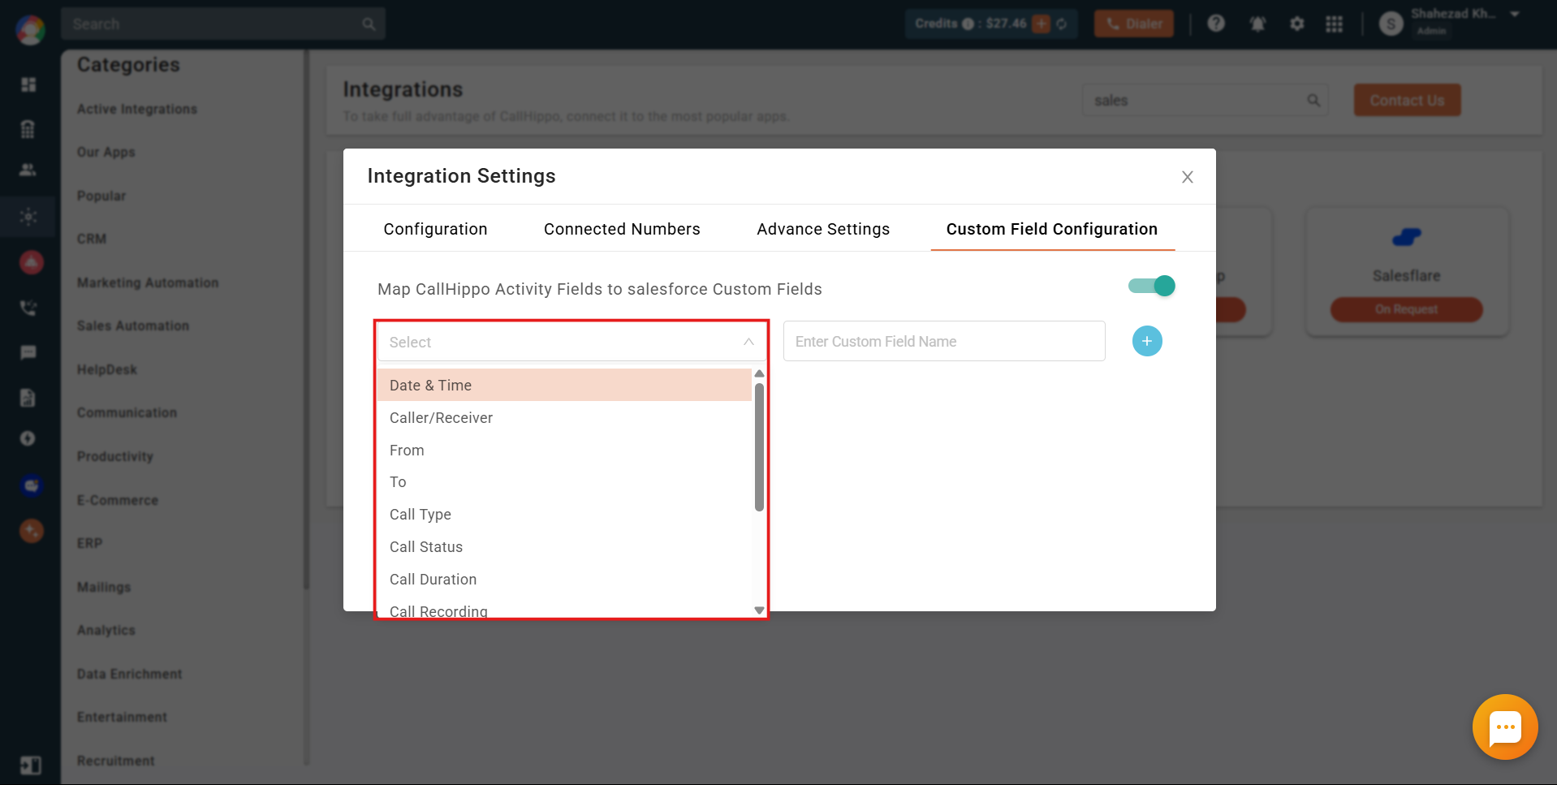Open the Dialer
The height and width of the screenshot is (785, 1557).
[x=1133, y=24]
